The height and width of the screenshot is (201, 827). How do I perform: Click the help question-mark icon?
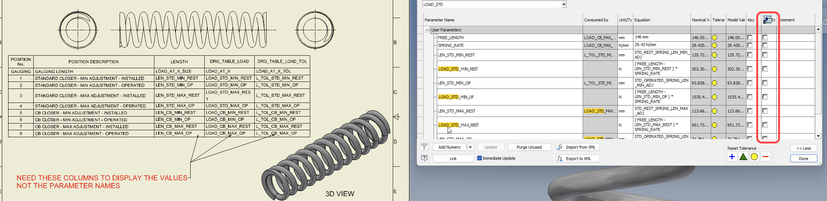[424, 158]
